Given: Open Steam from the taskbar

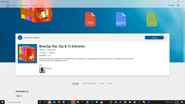Looking at the screenshot, I should (120, 102).
